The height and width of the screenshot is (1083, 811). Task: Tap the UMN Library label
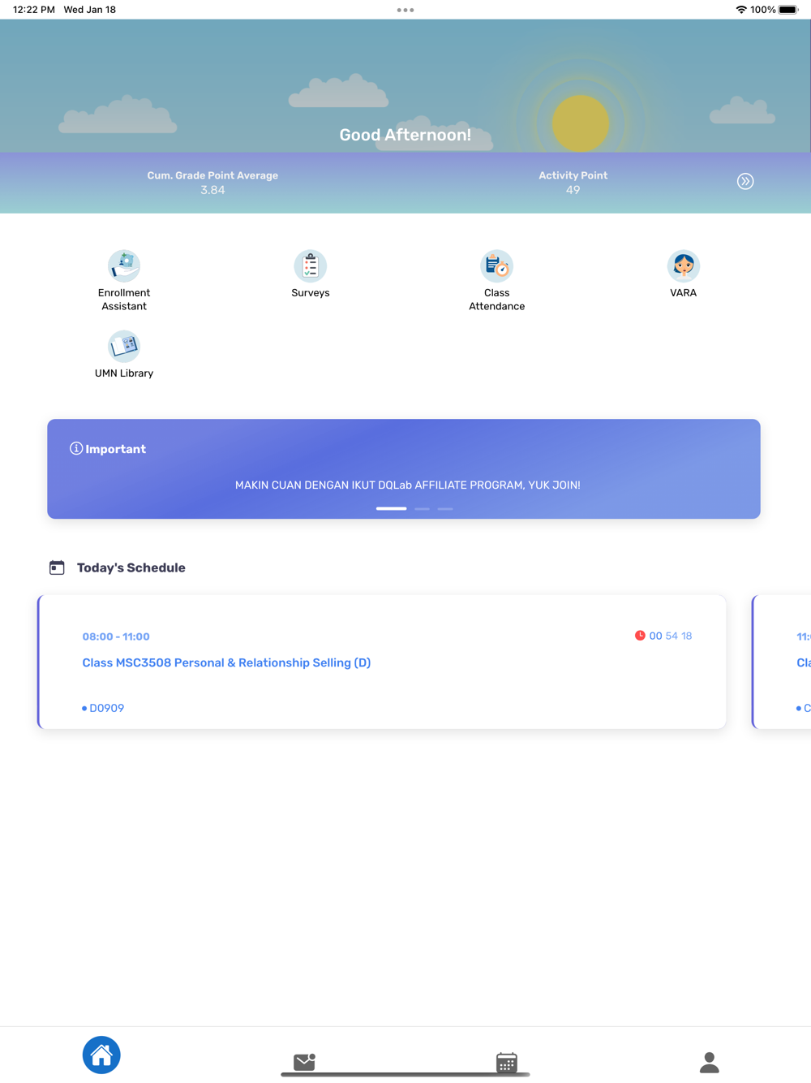pos(124,373)
